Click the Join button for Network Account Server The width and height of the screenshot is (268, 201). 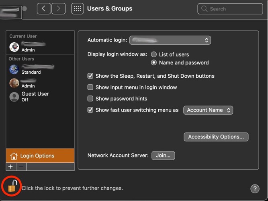coord(163,155)
